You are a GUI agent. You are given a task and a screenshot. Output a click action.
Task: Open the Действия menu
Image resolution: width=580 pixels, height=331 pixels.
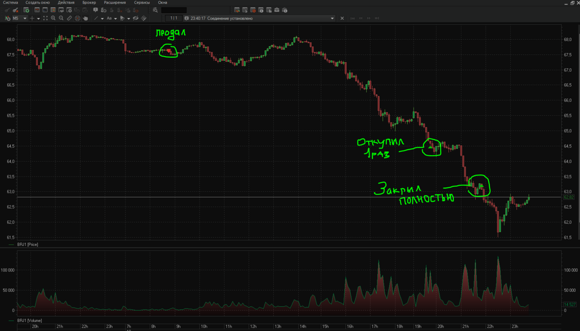[66, 3]
